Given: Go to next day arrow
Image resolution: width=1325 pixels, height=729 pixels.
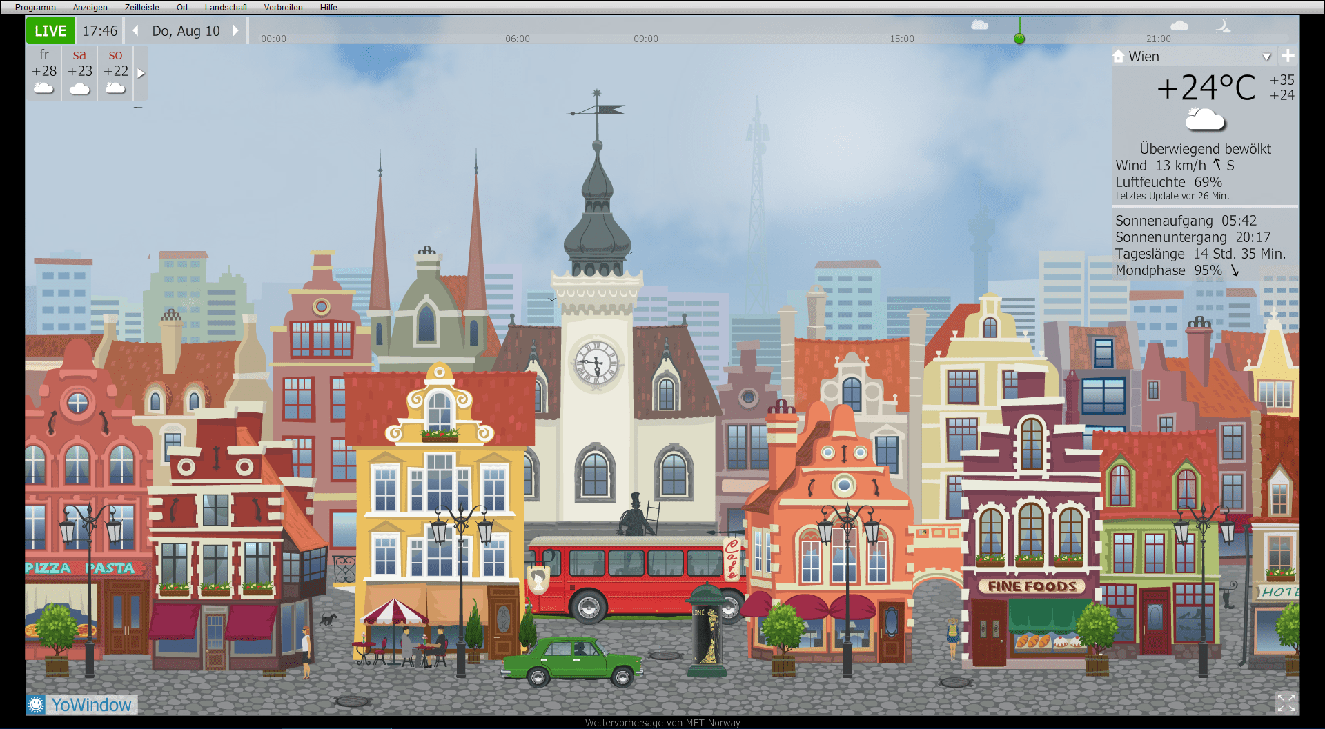Looking at the screenshot, I should coord(236,30).
